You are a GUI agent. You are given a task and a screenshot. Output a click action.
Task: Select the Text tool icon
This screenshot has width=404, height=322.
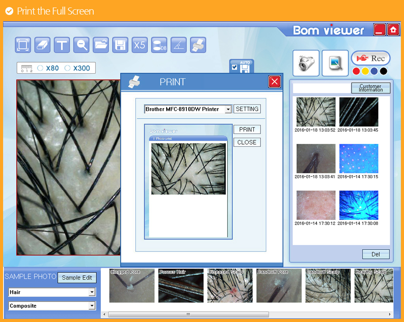(x=62, y=45)
